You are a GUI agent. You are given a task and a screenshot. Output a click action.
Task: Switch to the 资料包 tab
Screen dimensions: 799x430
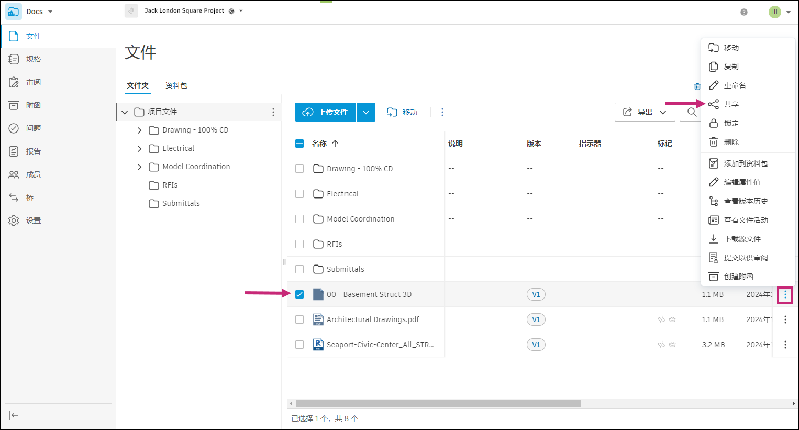pyautogui.click(x=176, y=85)
